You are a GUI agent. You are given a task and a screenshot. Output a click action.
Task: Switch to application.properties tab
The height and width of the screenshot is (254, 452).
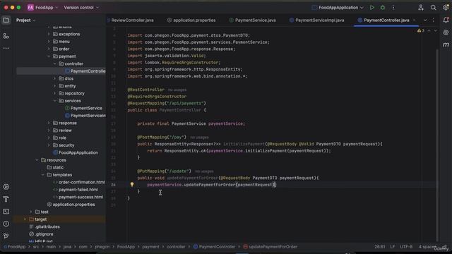(x=191, y=20)
